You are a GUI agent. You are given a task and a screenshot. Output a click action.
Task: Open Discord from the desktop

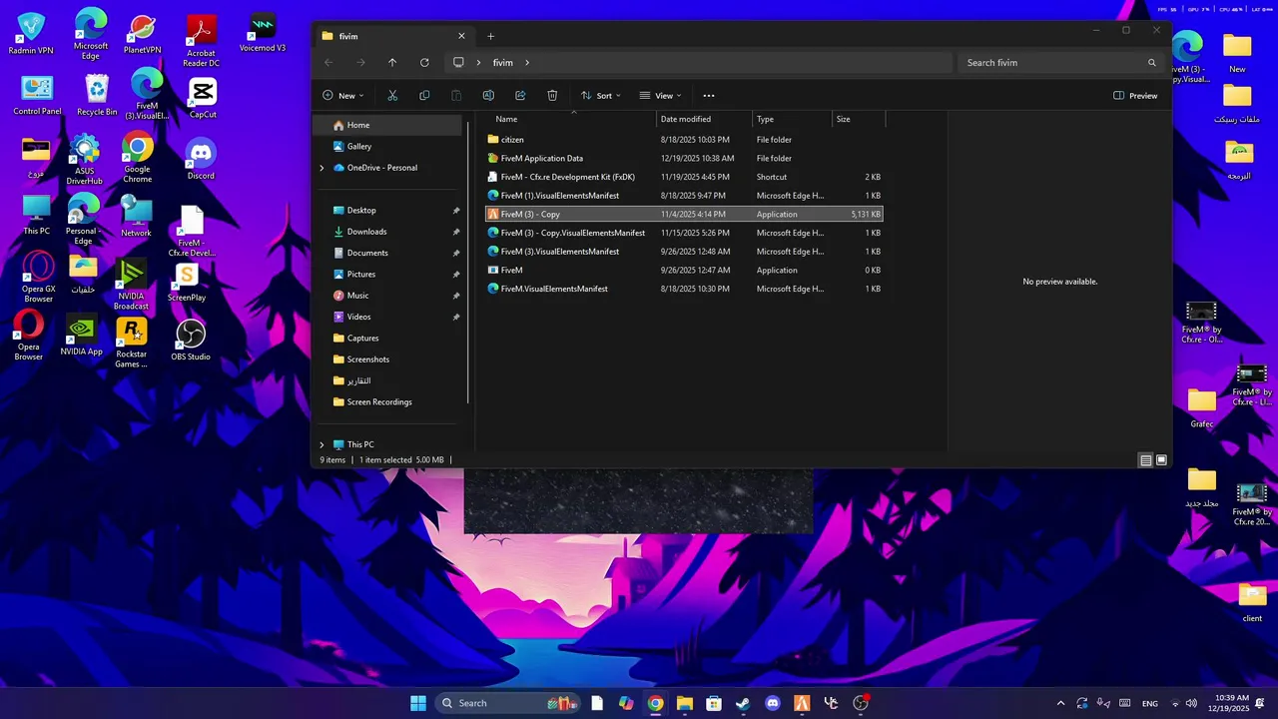coord(201,160)
